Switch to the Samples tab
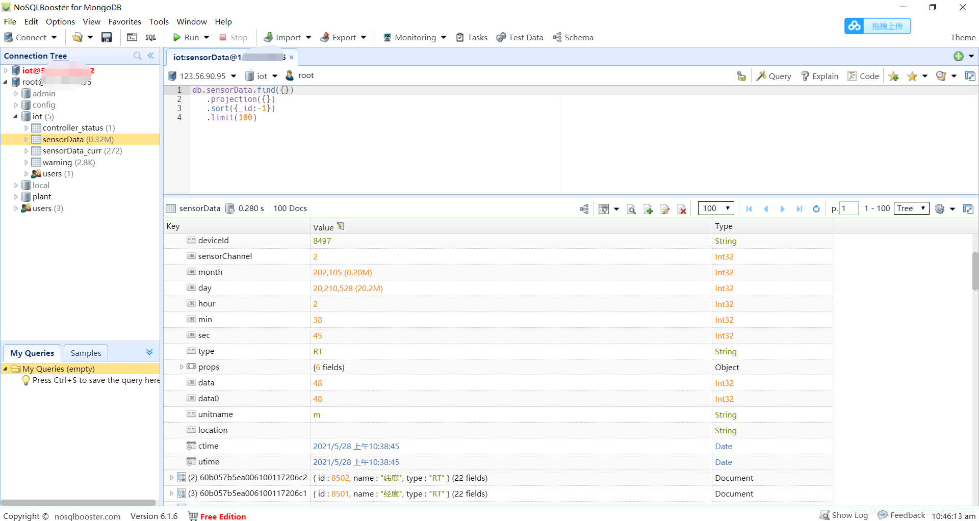Screen dimensions: 979x521 (x=85, y=353)
